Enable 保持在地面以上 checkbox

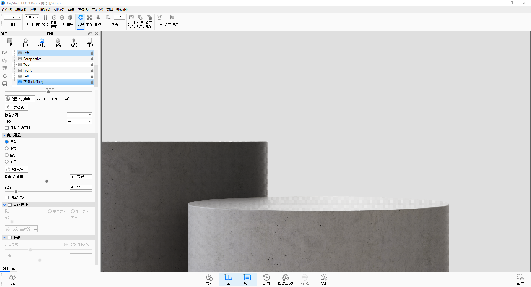pos(7,128)
